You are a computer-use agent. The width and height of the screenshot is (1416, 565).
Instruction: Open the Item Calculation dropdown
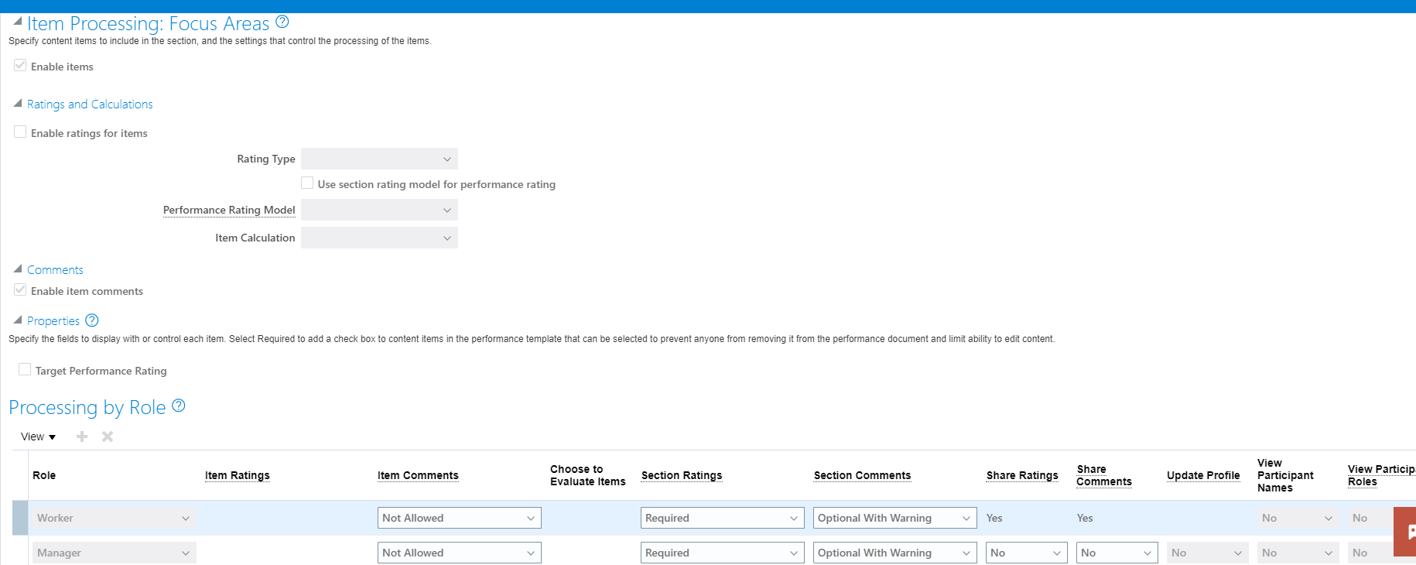tap(379, 238)
